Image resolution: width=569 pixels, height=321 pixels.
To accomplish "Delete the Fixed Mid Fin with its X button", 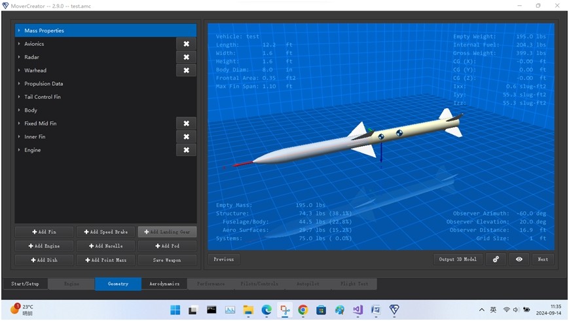I will pyautogui.click(x=186, y=123).
